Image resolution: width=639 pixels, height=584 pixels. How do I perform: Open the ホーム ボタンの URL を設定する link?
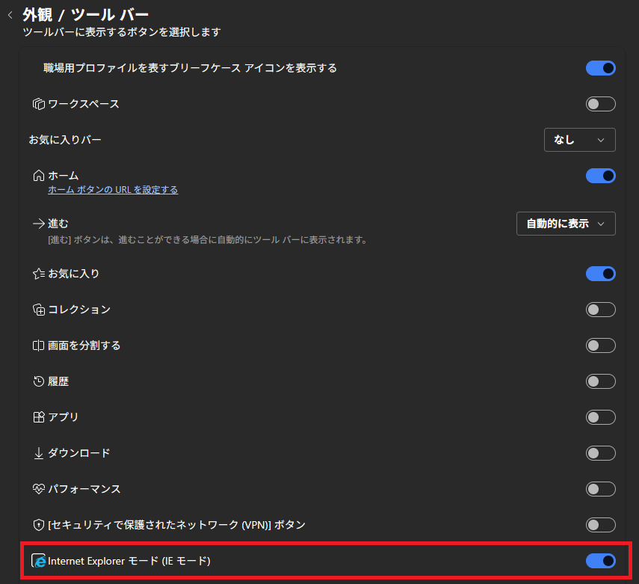pyautogui.click(x=113, y=190)
